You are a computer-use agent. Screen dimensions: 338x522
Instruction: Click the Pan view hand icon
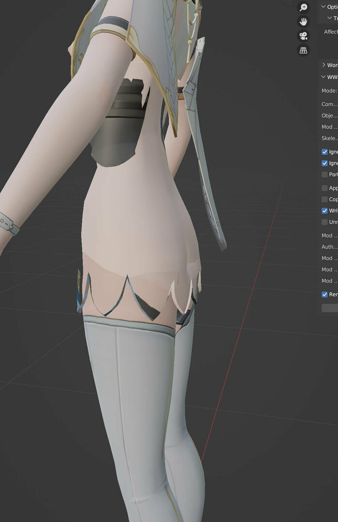(303, 22)
